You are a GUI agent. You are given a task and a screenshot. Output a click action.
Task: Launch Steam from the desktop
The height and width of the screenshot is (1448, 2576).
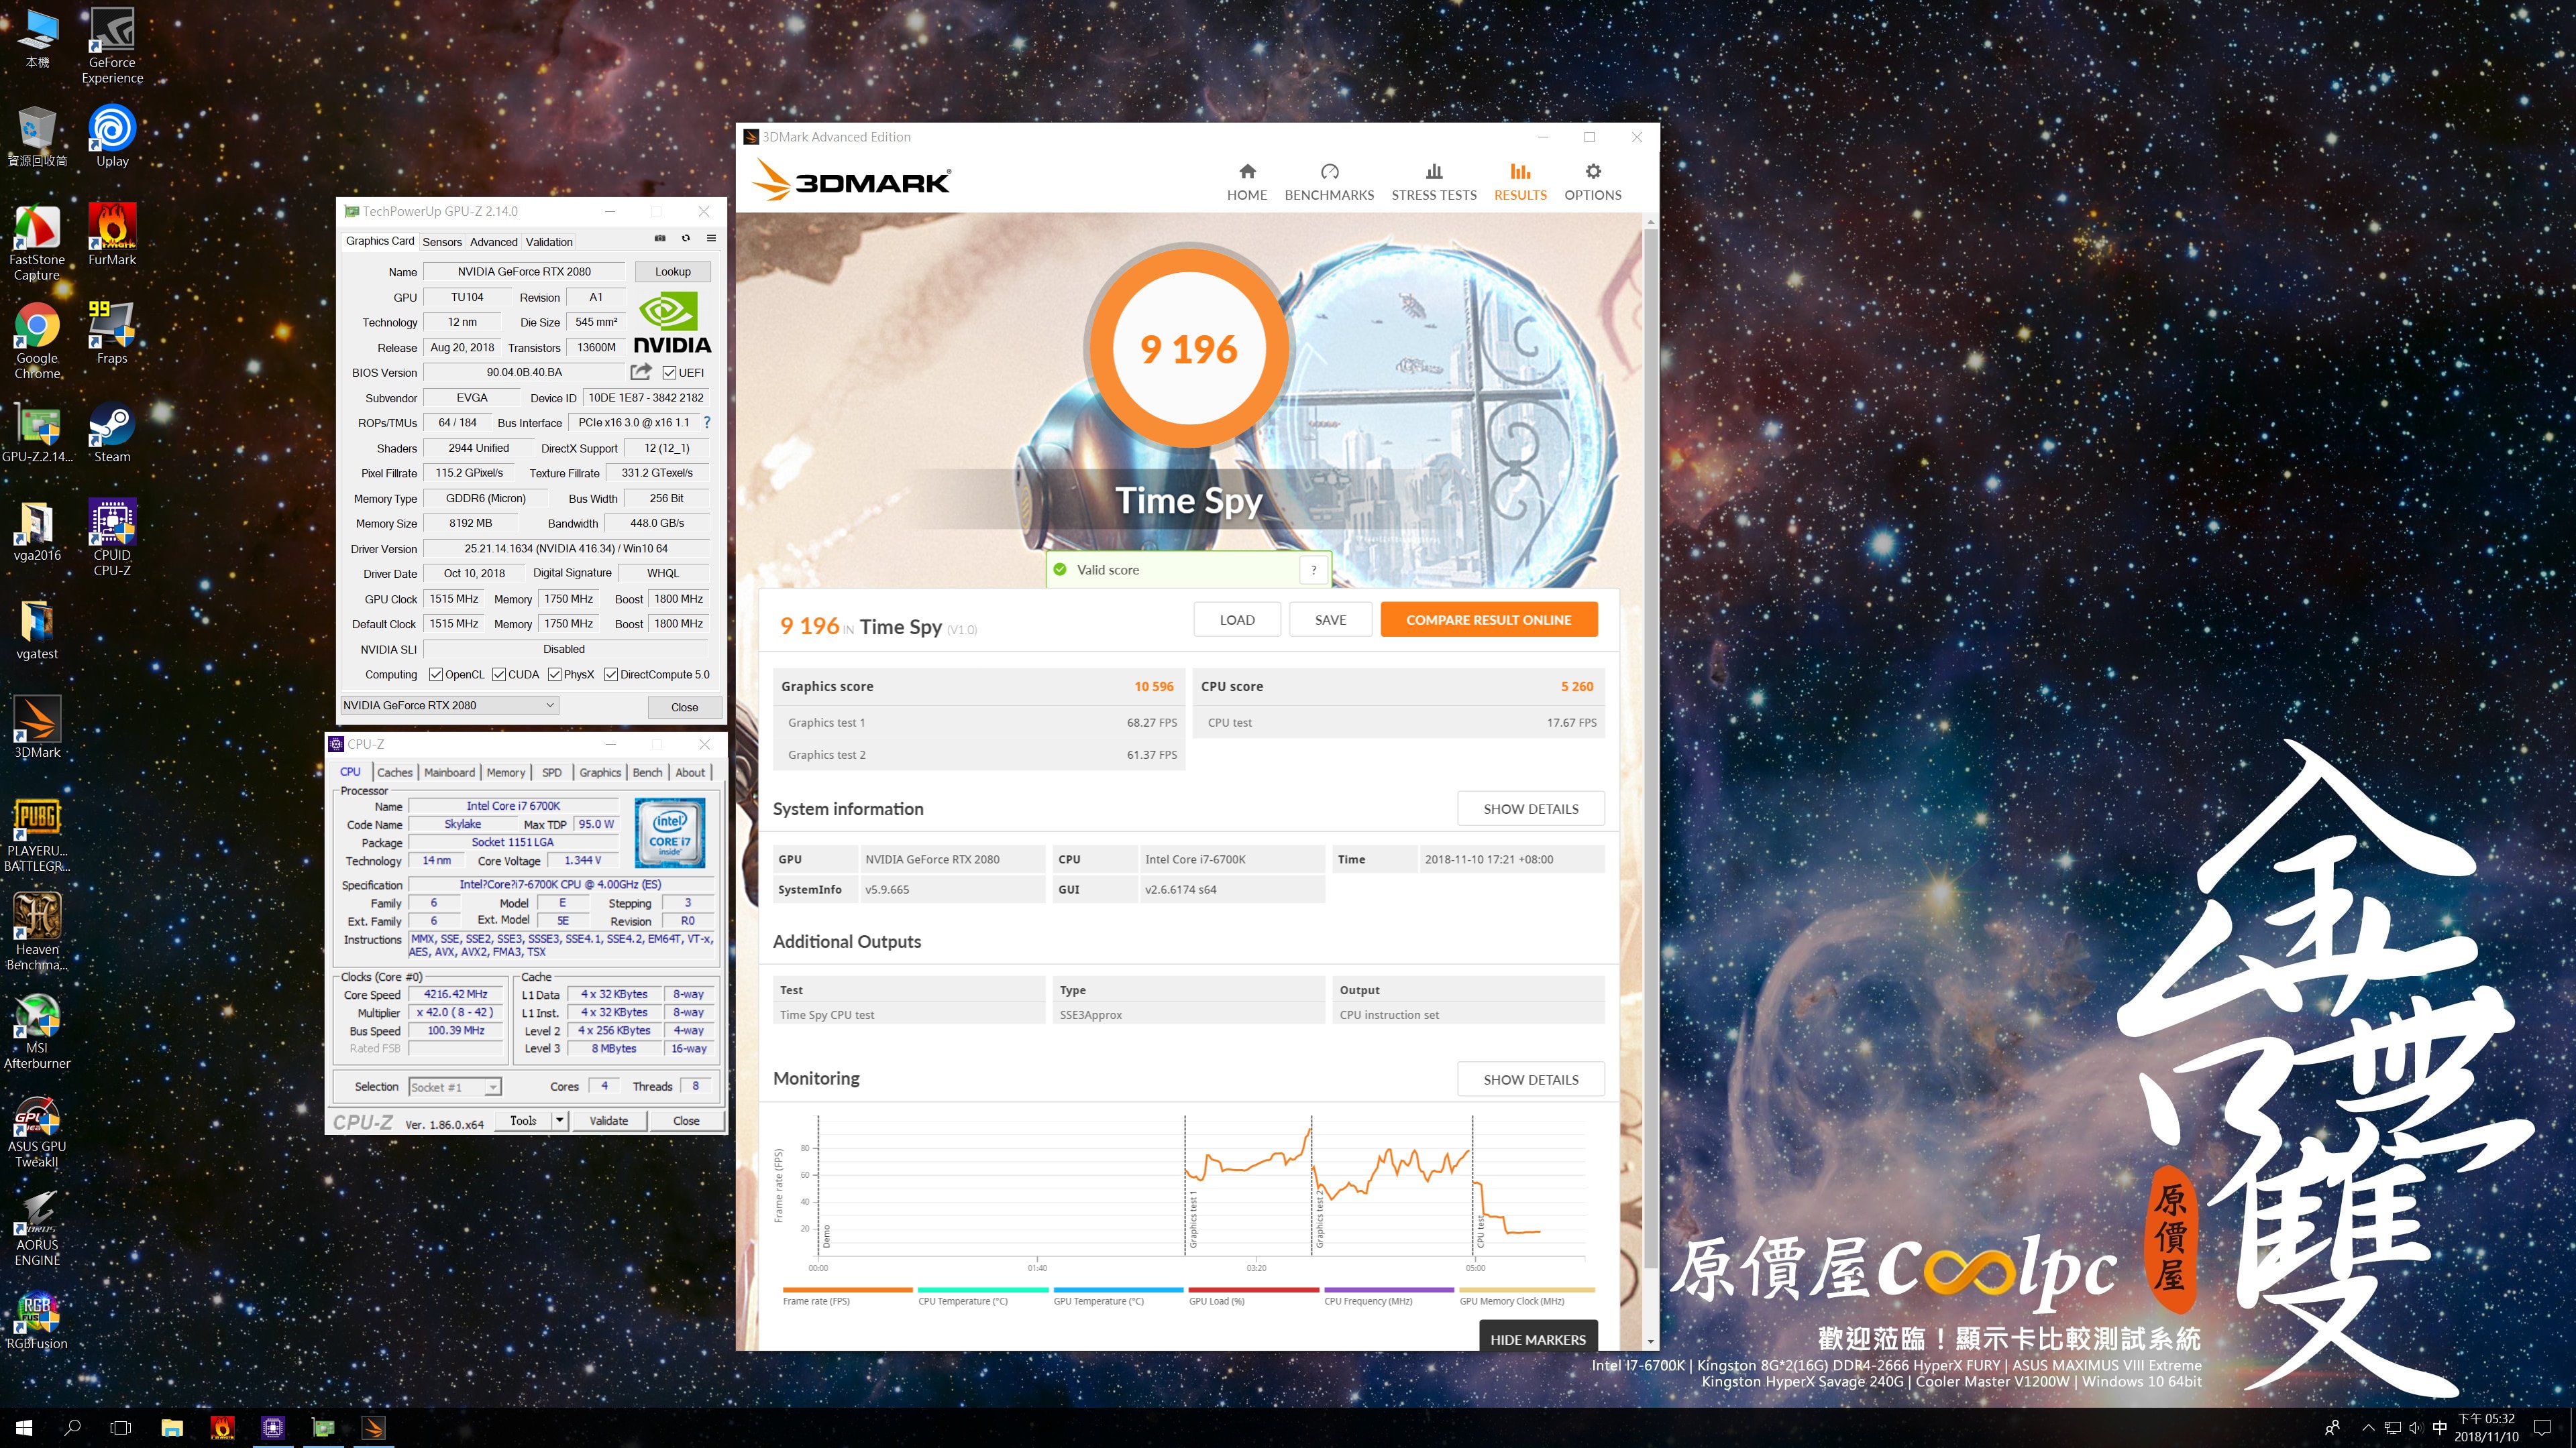112,432
